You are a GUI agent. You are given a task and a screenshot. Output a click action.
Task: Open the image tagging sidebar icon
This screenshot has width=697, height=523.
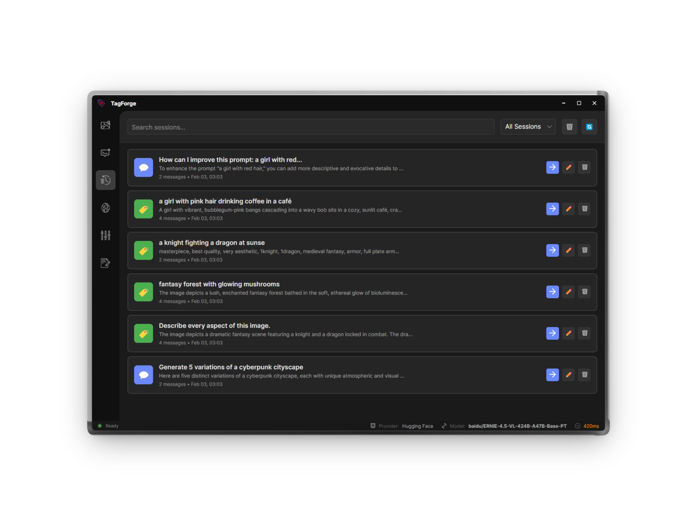click(105, 125)
